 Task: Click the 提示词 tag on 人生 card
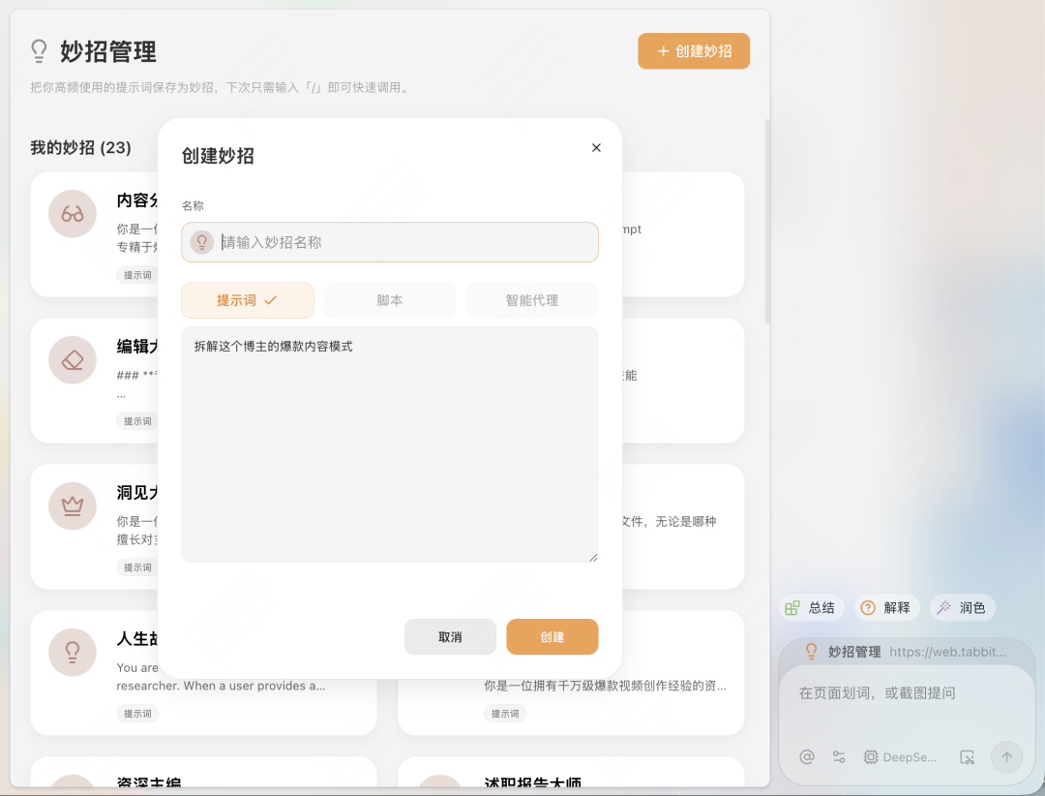pos(137,714)
